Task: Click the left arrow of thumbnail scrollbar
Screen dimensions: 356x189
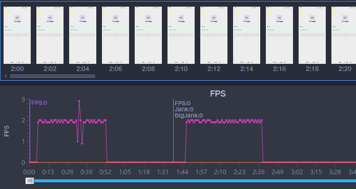Action: tap(6, 76)
